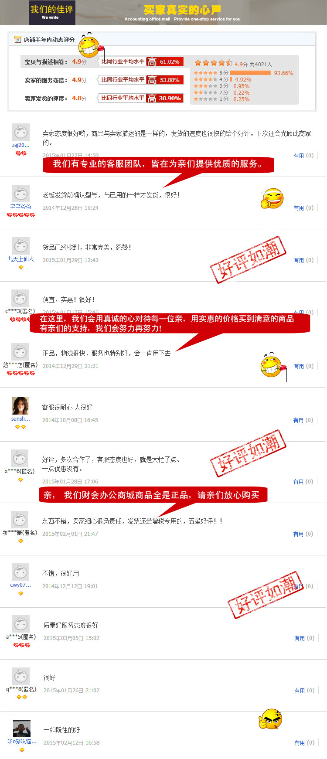This screenshot has height=759, width=327.
Task: Click the five red hearts under 芊芊爷爷
Action: click(x=20, y=215)
